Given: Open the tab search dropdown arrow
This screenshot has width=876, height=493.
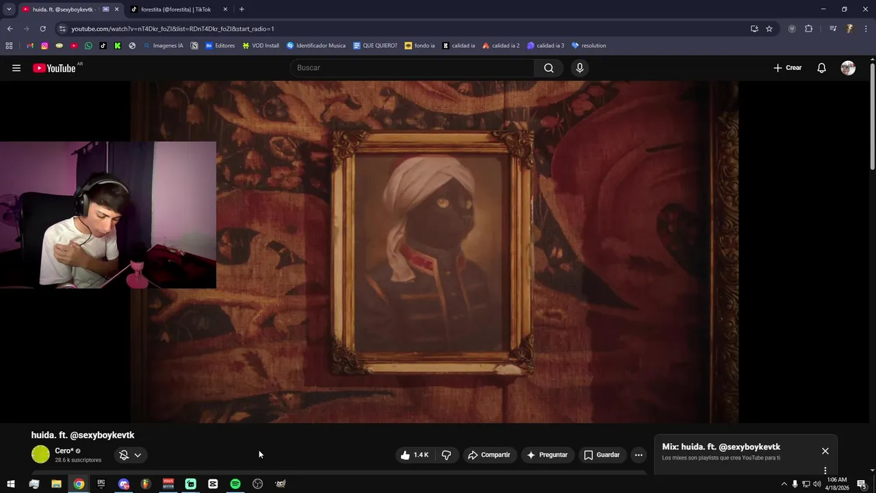Looking at the screenshot, I should pyautogui.click(x=9, y=10).
